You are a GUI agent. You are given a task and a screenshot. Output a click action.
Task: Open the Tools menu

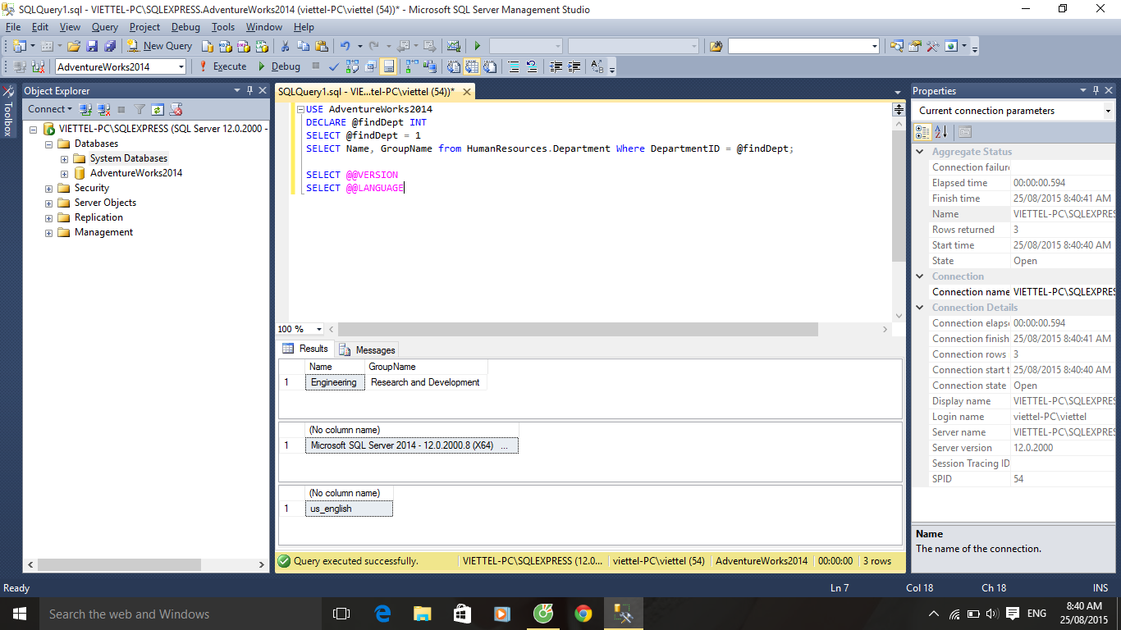pos(222,27)
